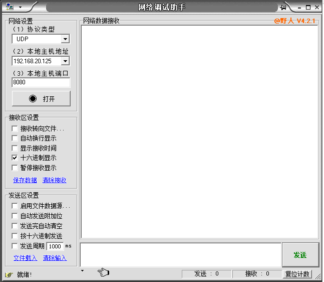
Task: Click the 就绪! status text
Action: tap(25, 275)
